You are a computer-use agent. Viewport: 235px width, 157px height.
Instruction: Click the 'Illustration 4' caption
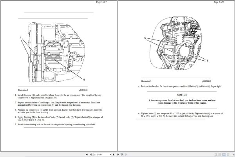point(23,90)
